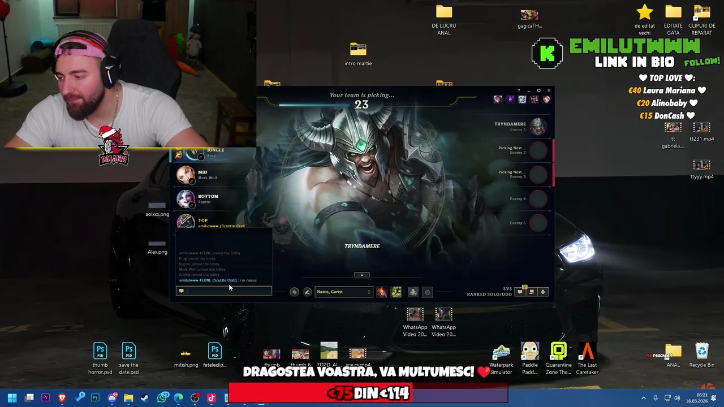Select the gagicaTH desktop file
Screen dimensions: 724x407
coord(529,18)
